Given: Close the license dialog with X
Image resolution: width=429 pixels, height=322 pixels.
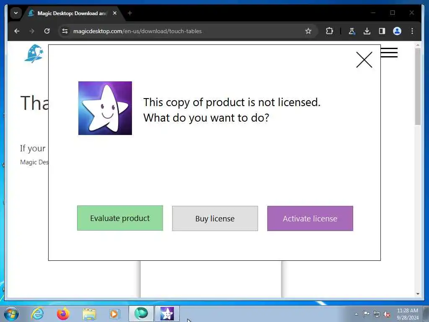Looking at the screenshot, I should click(364, 60).
